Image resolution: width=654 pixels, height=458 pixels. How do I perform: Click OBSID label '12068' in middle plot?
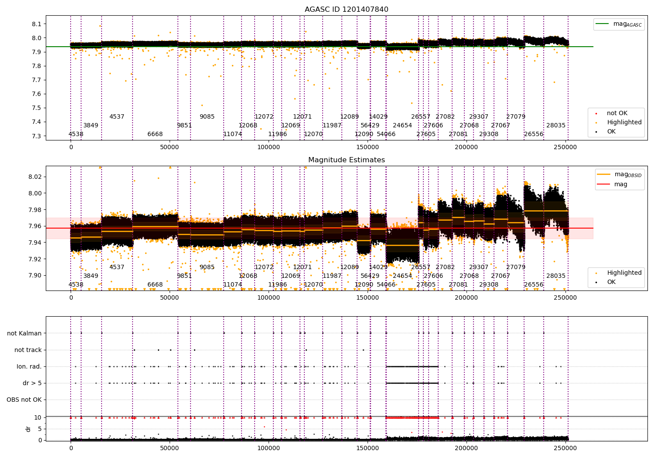click(248, 276)
